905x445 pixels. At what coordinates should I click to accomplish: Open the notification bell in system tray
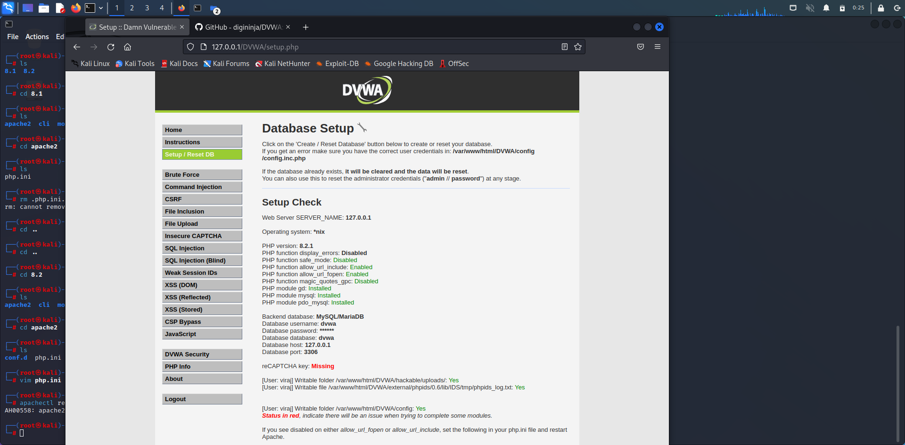tap(826, 8)
